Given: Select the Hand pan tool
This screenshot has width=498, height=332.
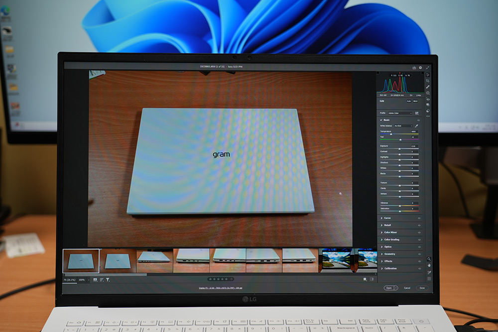Looking at the screenshot, I should tap(429, 265).
